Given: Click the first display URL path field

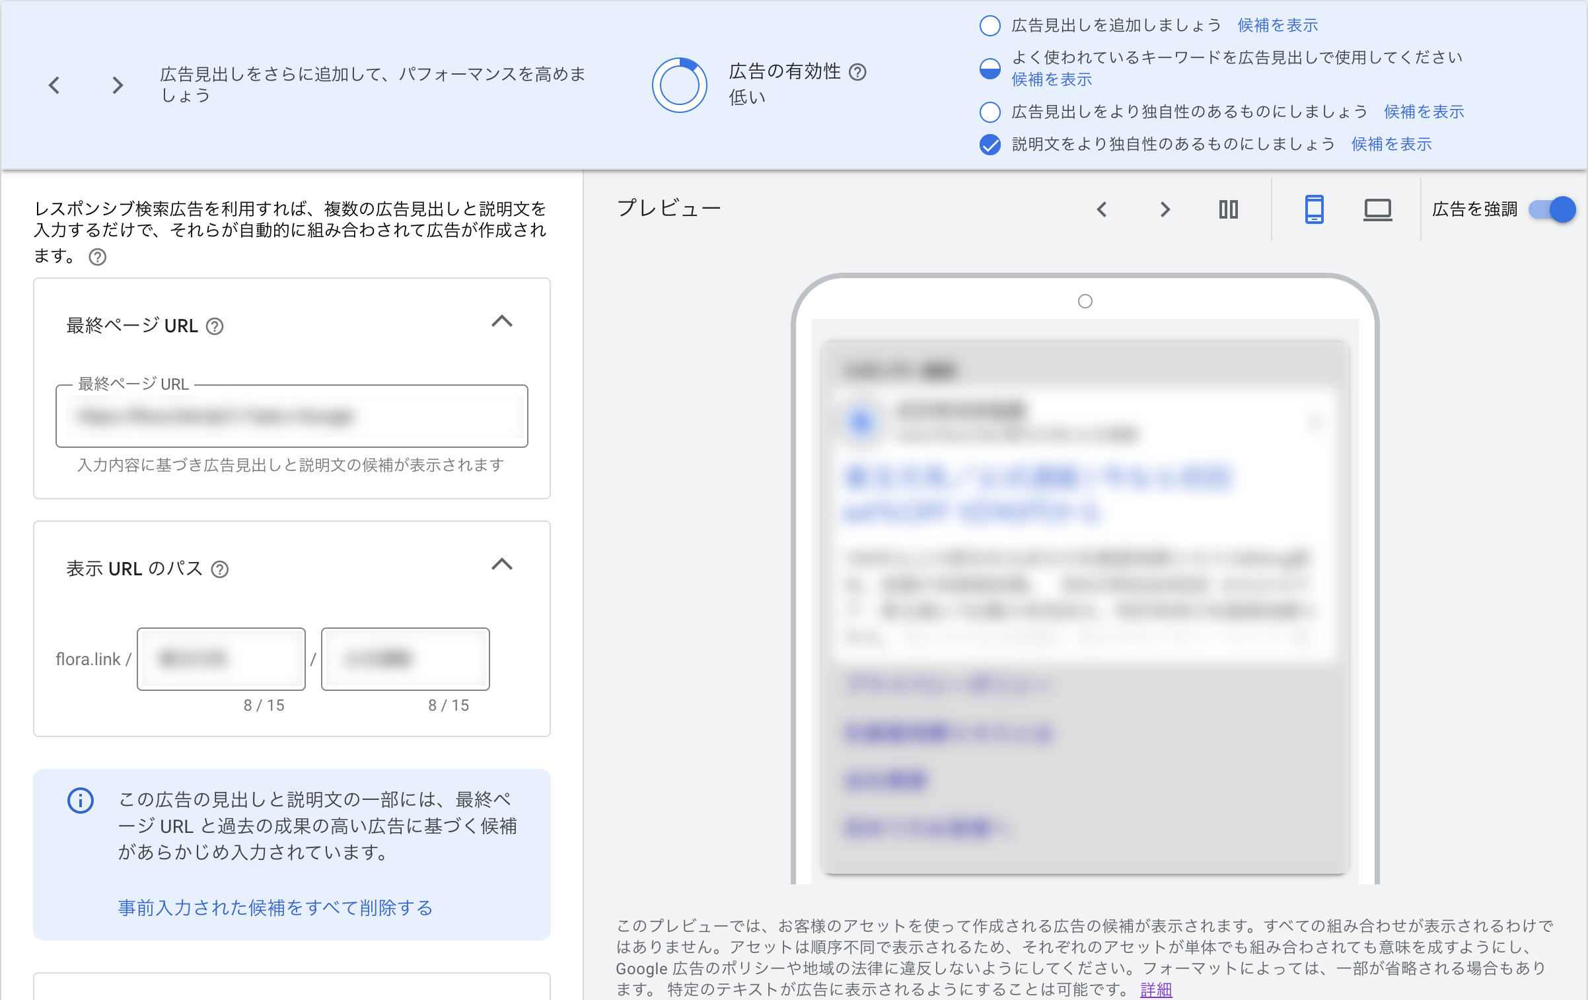Looking at the screenshot, I should [221, 659].
